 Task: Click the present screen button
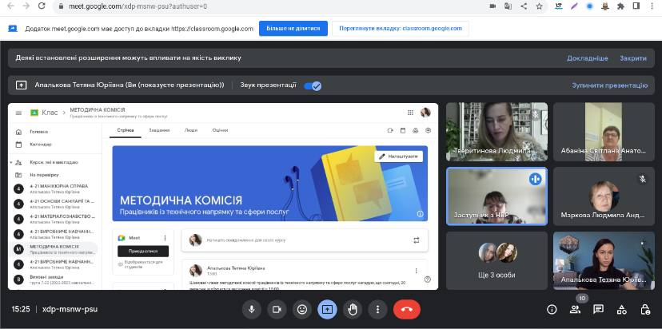pyautogui.click(x=327, y=310)
